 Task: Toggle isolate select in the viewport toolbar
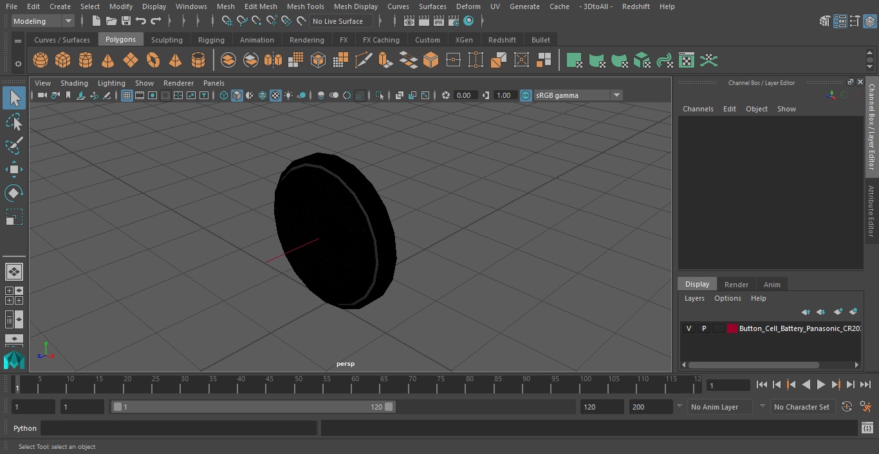coord(380,95)
